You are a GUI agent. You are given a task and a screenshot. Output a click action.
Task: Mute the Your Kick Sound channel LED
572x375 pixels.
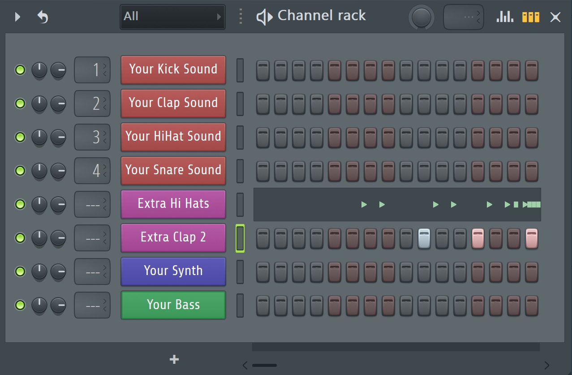point(20,70)
